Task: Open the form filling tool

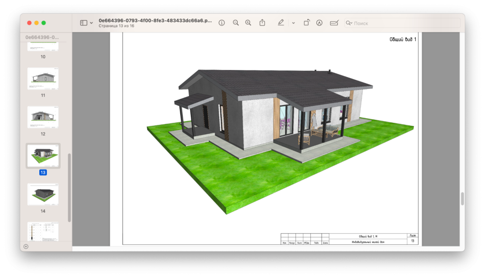Action: (x=334, y=23)
